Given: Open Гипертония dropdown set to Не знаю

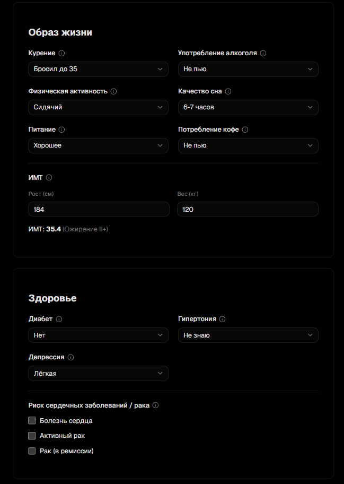Looking at the screenshot, I should point(248,335).
